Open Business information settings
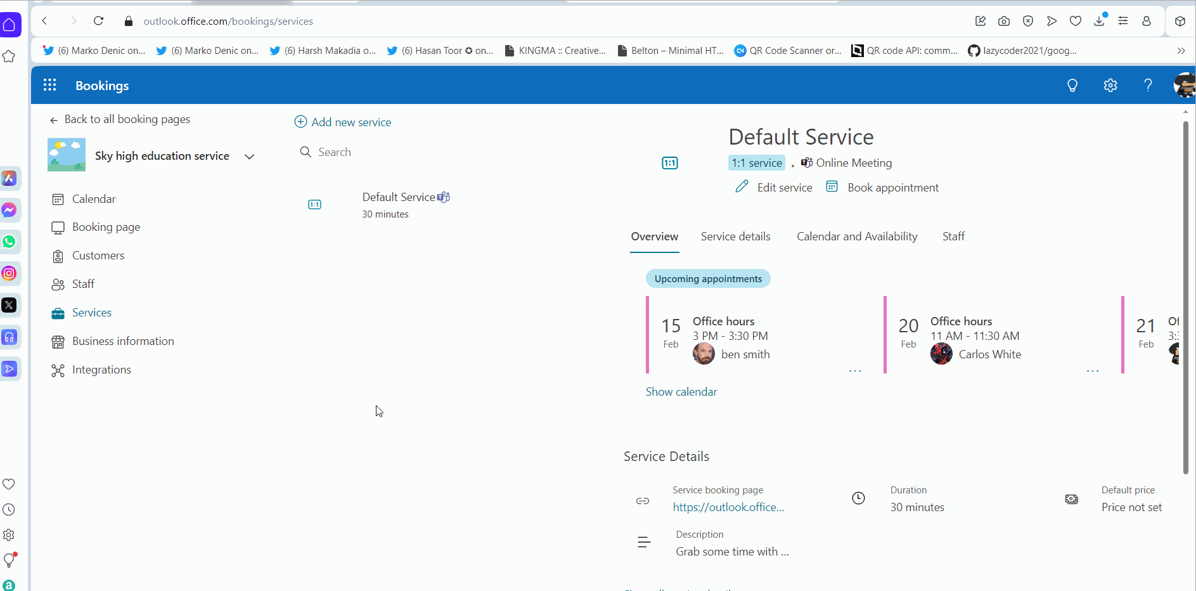 [122, 341]
